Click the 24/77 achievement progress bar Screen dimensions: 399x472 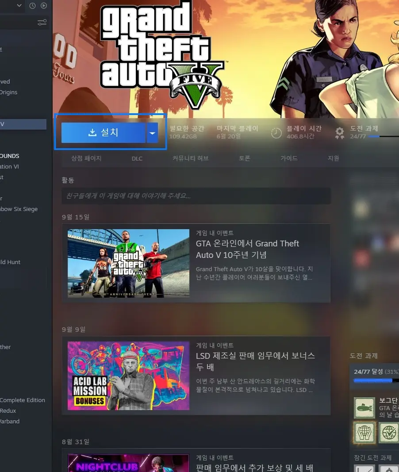click(374, 380)
